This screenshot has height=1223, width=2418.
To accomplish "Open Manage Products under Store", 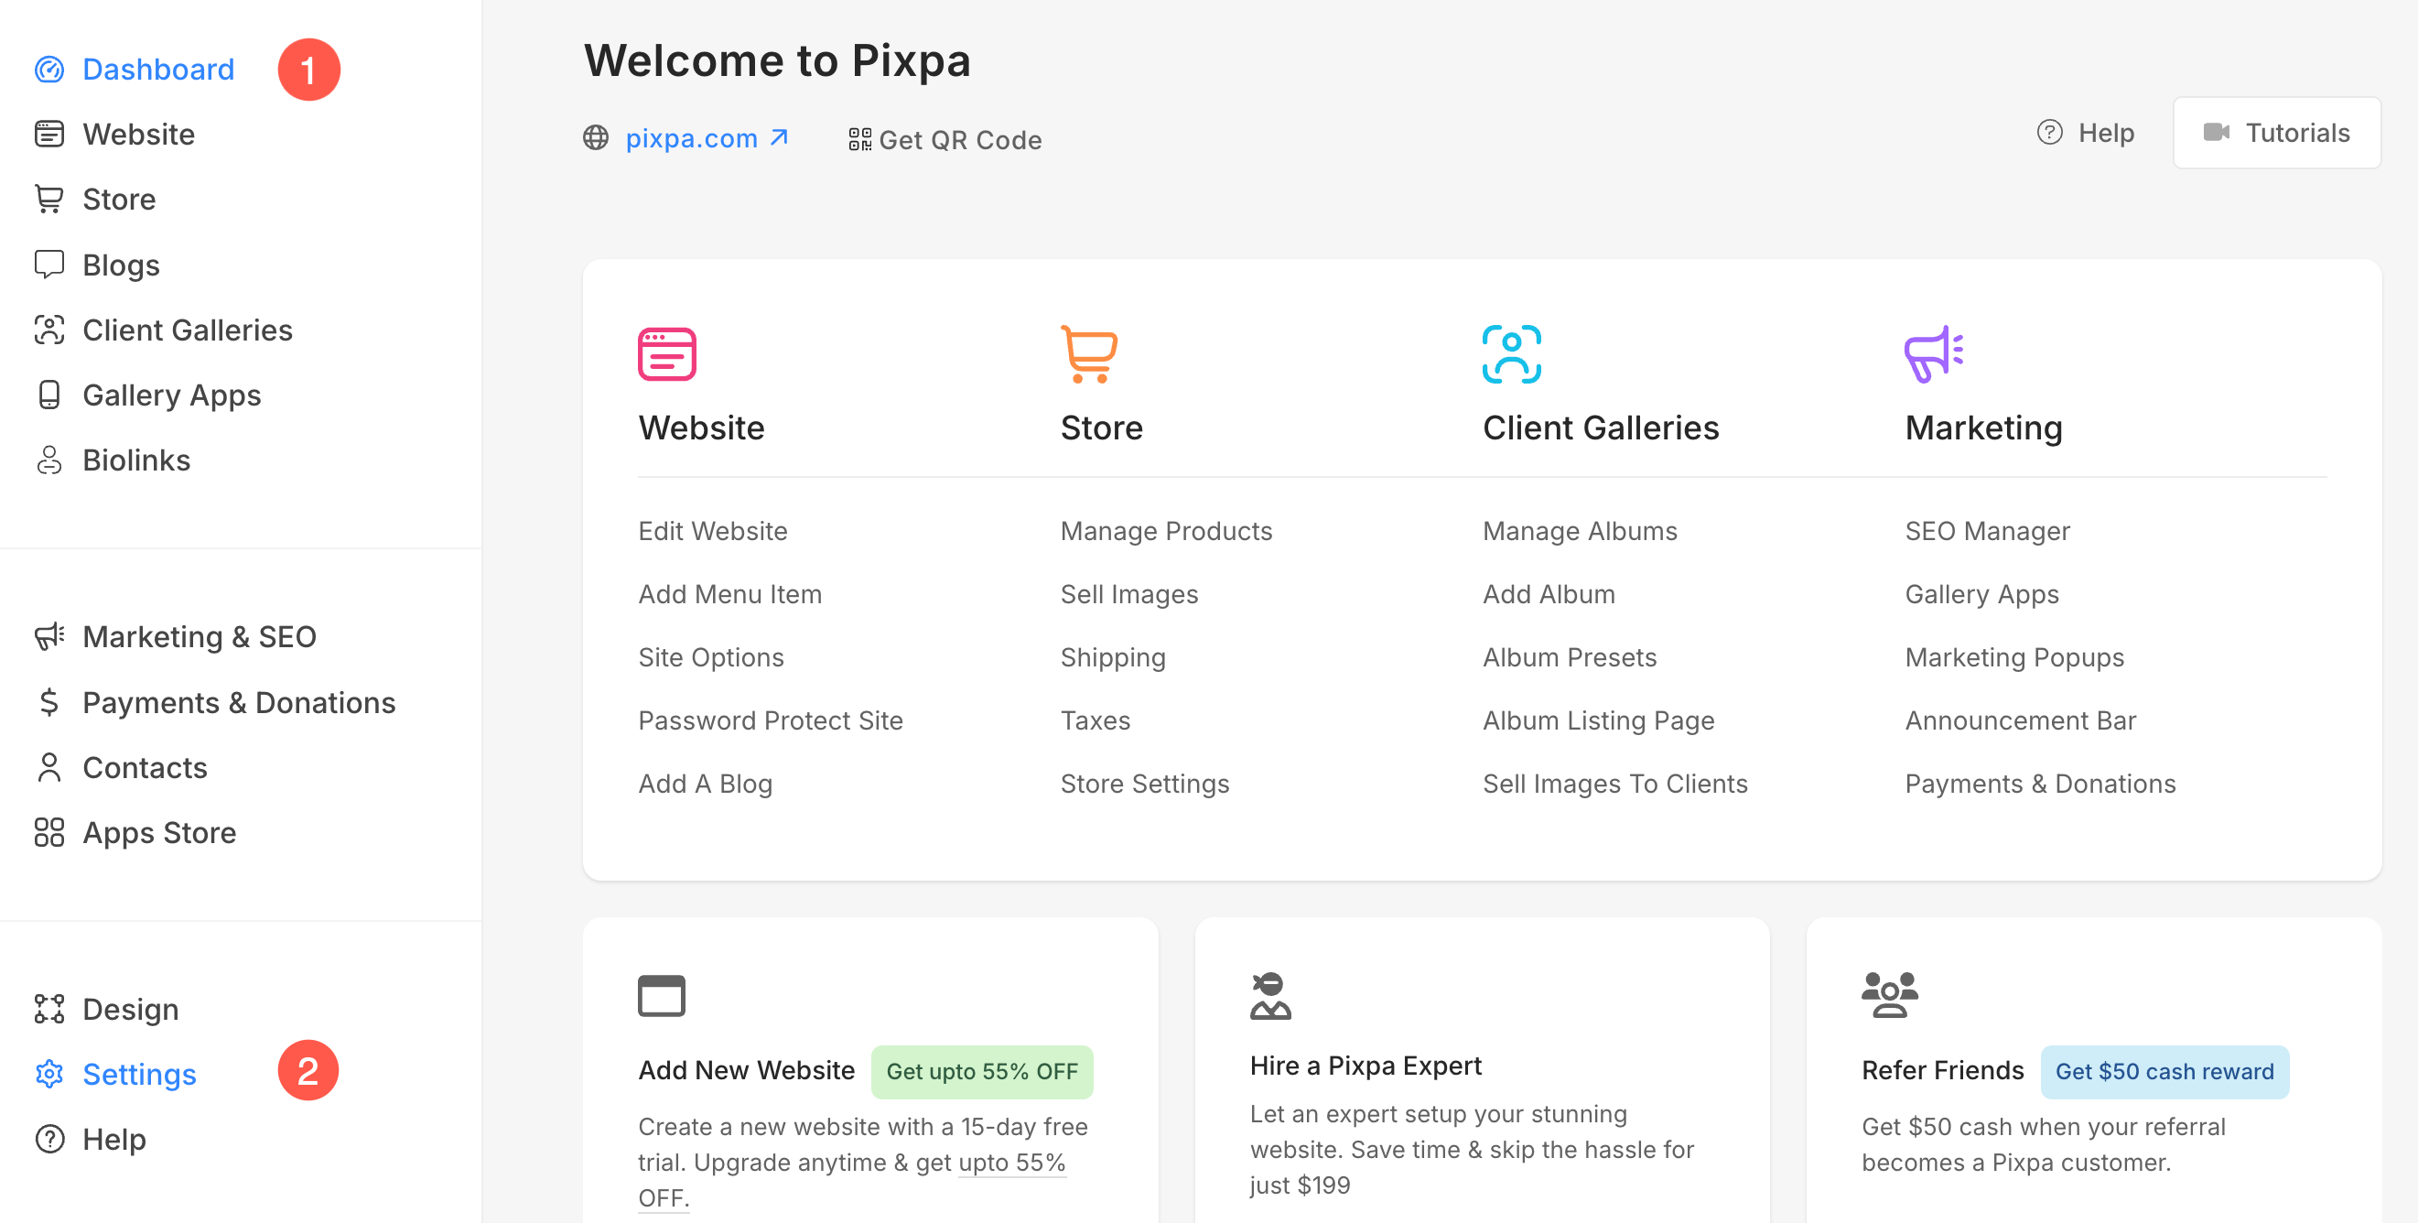I will pos(1166,531).
